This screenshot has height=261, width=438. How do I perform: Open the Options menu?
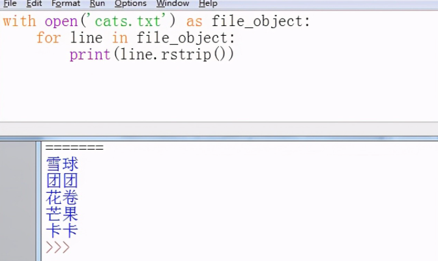click(130, 3)
